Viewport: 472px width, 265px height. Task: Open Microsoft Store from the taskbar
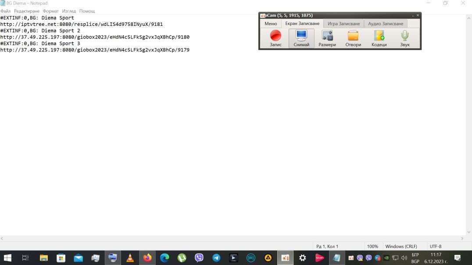(x=61, y=258)
